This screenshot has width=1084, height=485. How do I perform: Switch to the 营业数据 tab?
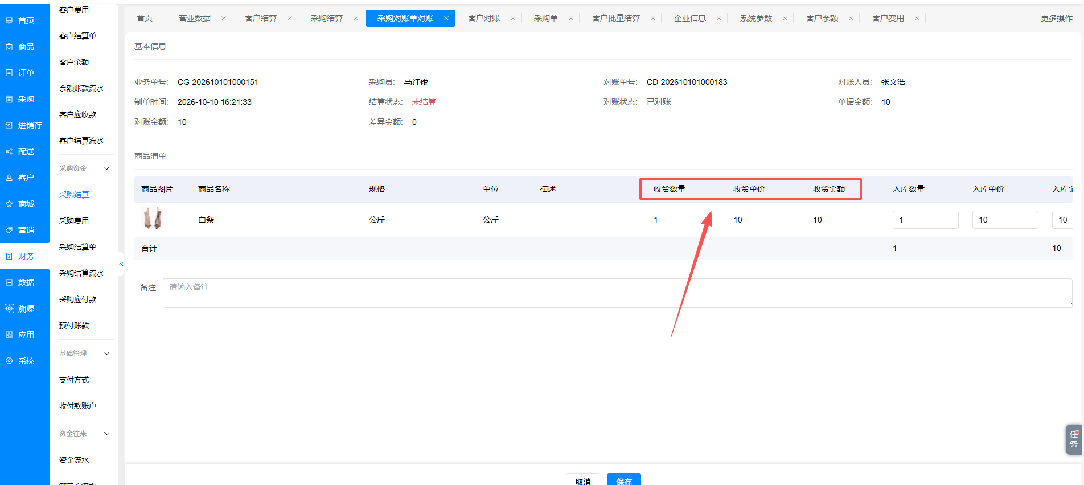(x=195, y=18)
